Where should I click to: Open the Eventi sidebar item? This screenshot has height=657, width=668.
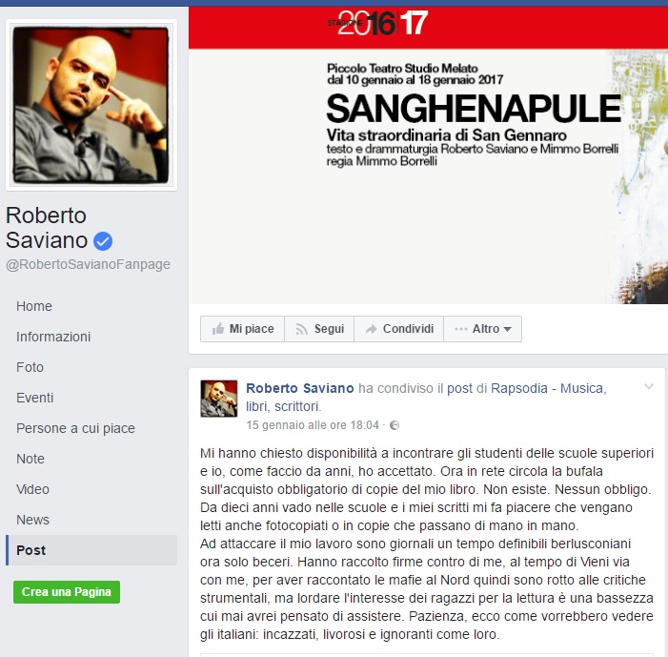pos(35,398)
